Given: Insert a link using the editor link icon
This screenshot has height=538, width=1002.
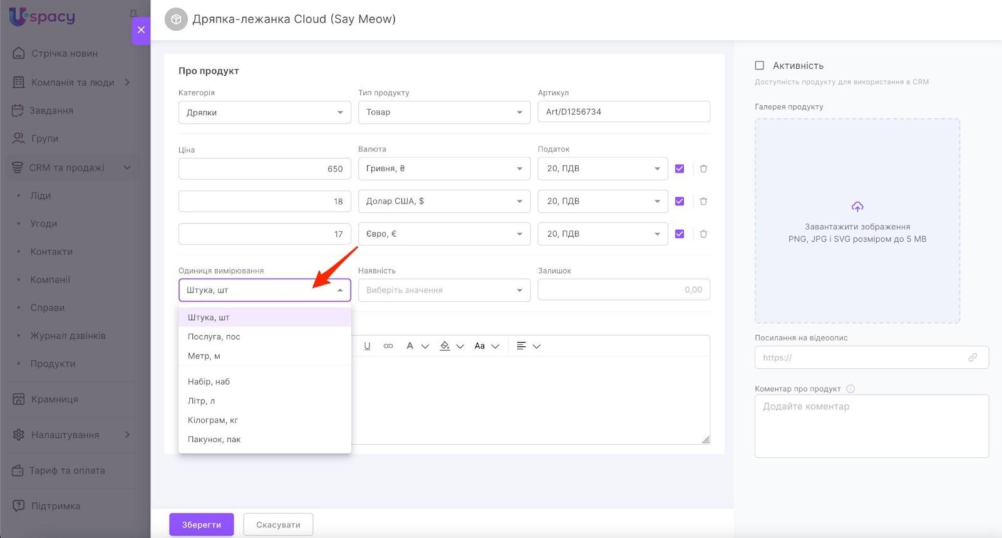Looking at the screenshot, I should [x=388, y=346].
